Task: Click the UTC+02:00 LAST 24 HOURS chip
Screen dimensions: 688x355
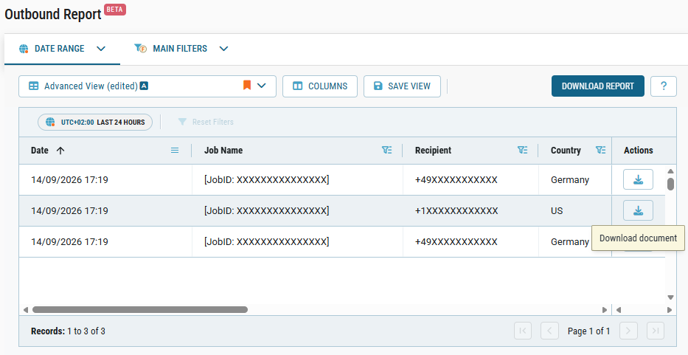Action: click(95, 122)
